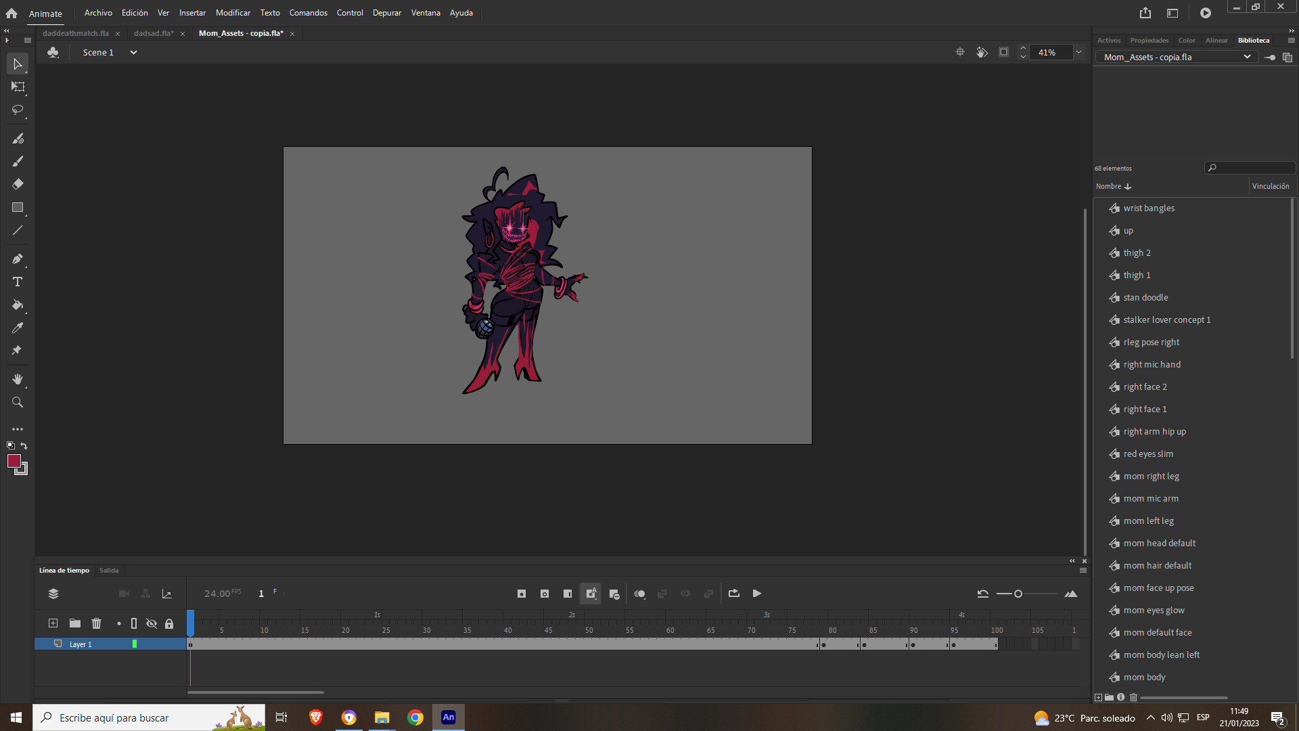Select the Eraser tool
1299x731 pixels.
pyautogui.click(x=18, y=183)
